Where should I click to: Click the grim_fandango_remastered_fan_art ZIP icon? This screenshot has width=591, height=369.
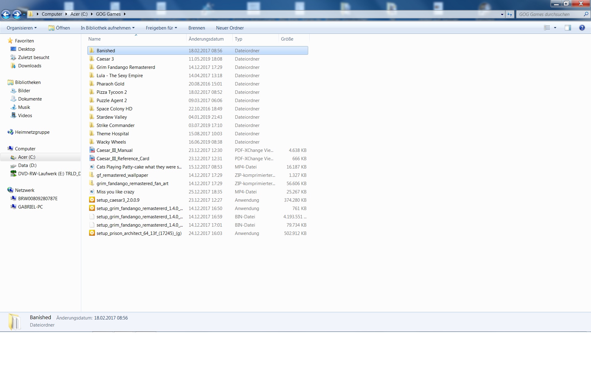(92, 183)
